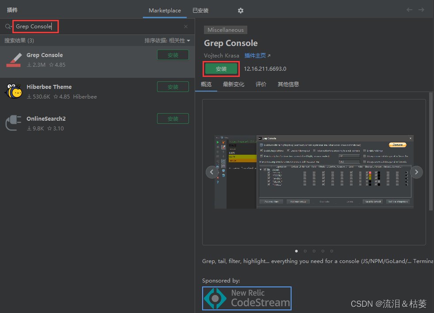This screenshot has height=313, width=434.
Task: Click the Hiberbee vendor name
Action: 85,97
